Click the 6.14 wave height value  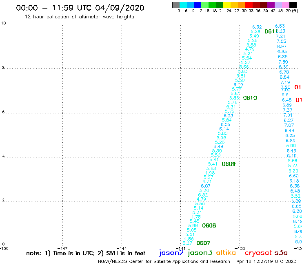click(224, 129)
